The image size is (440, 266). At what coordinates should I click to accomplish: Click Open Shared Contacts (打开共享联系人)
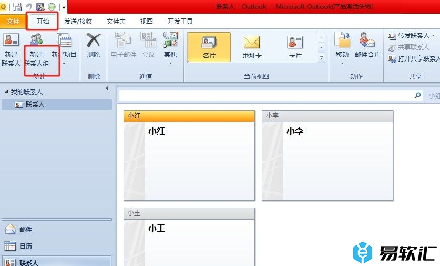coord(414,58)
